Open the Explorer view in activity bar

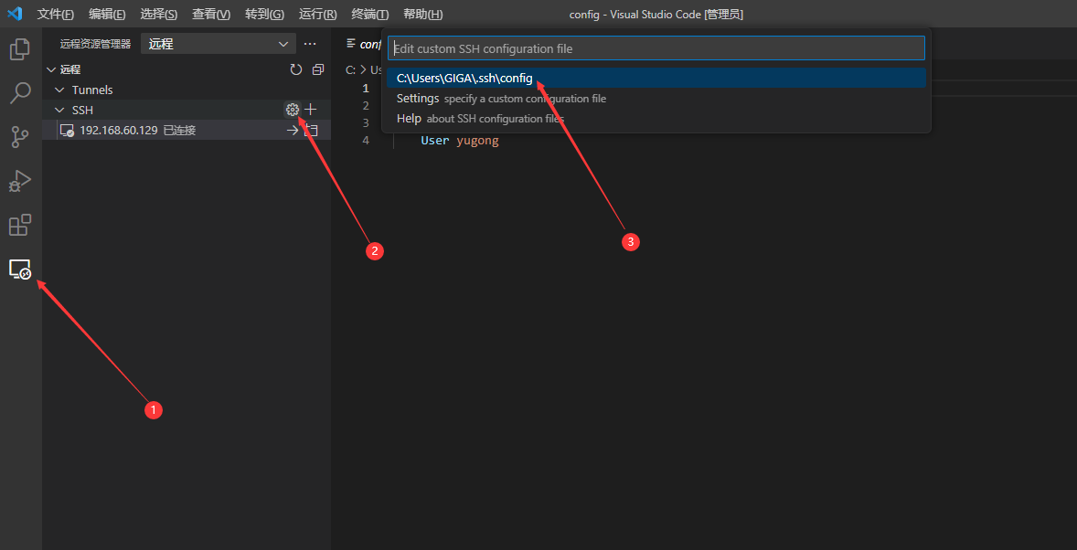click(x=20, y=48)
